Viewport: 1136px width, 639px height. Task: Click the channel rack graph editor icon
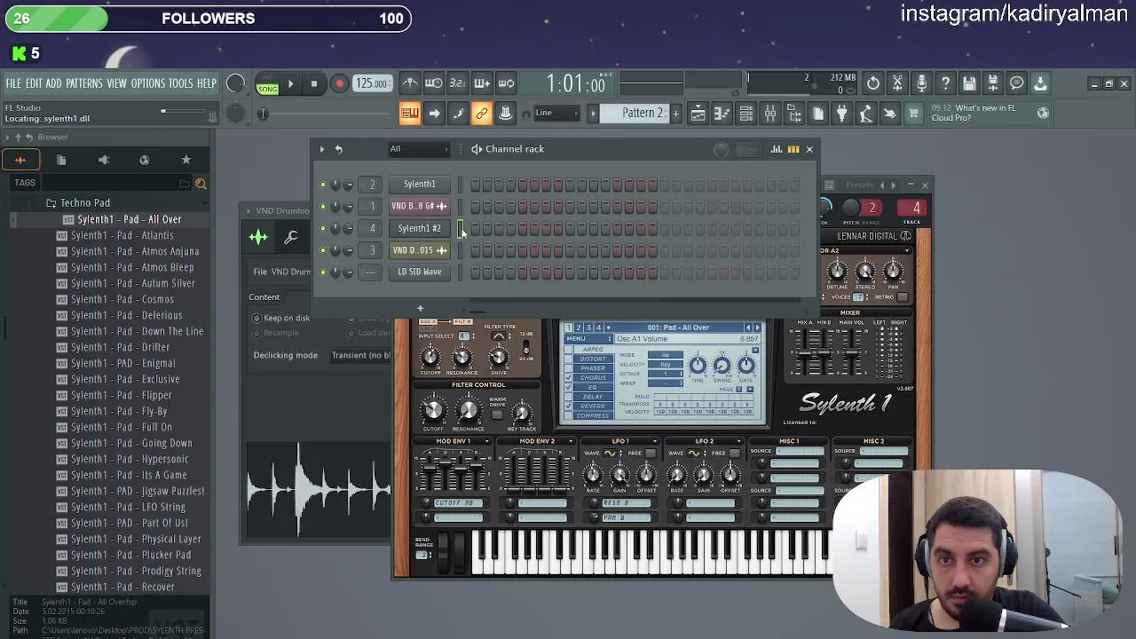tap(777, 149)
